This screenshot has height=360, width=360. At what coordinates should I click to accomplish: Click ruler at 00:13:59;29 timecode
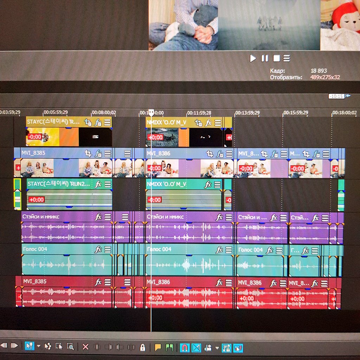pos(247,113)
